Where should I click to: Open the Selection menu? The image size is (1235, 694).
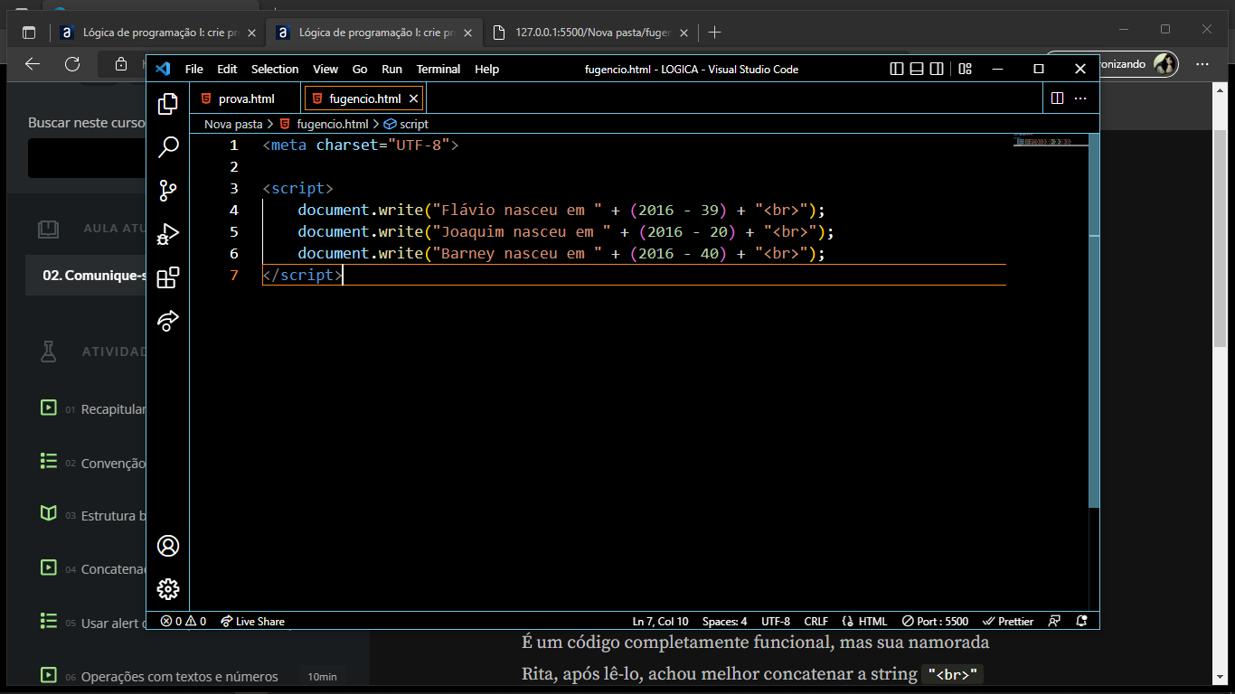275,69
